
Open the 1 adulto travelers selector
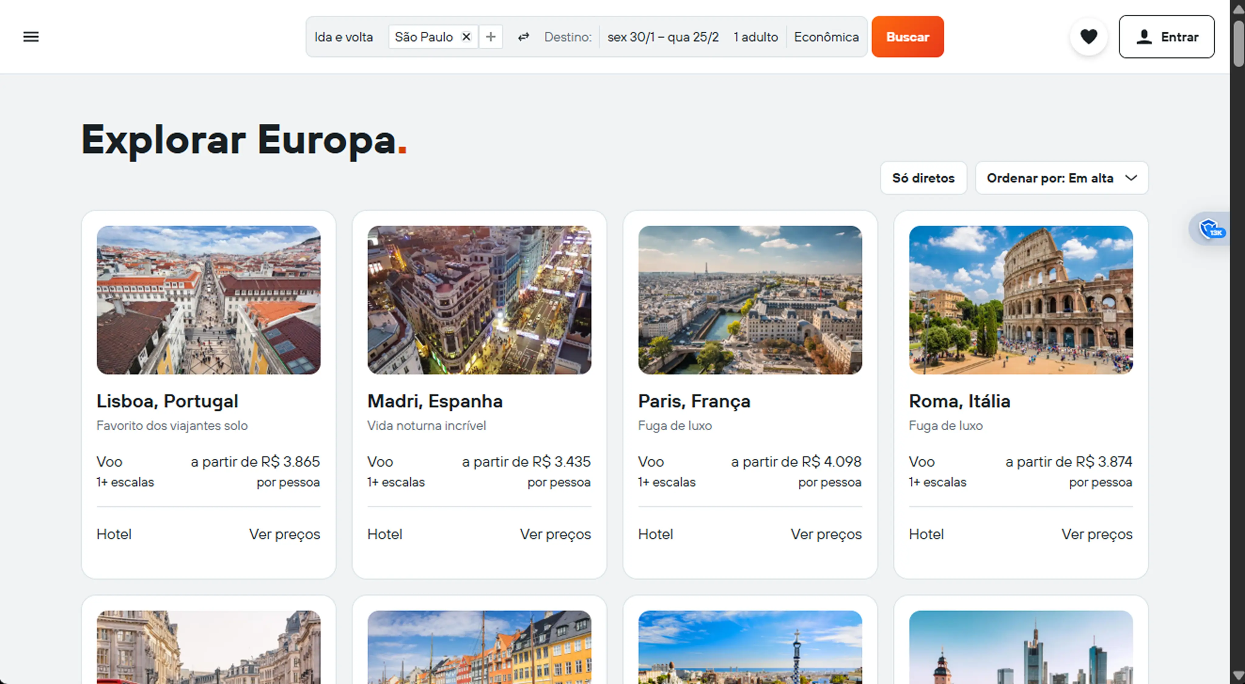[x=755, y=36]
